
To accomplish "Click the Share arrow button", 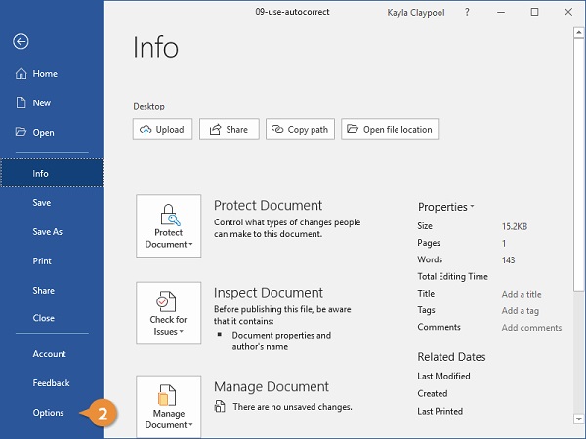I will click(230, 129).
